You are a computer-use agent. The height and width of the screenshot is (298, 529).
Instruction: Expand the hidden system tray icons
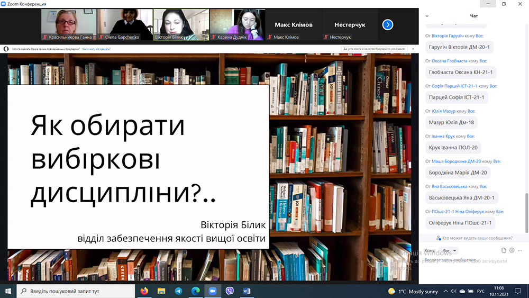(x=445, y=291)
